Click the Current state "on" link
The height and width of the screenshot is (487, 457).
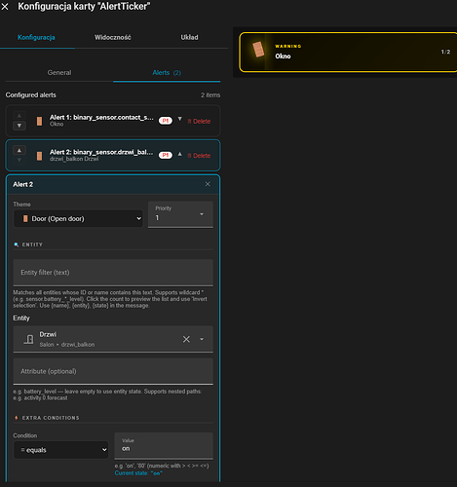[138, 473]
